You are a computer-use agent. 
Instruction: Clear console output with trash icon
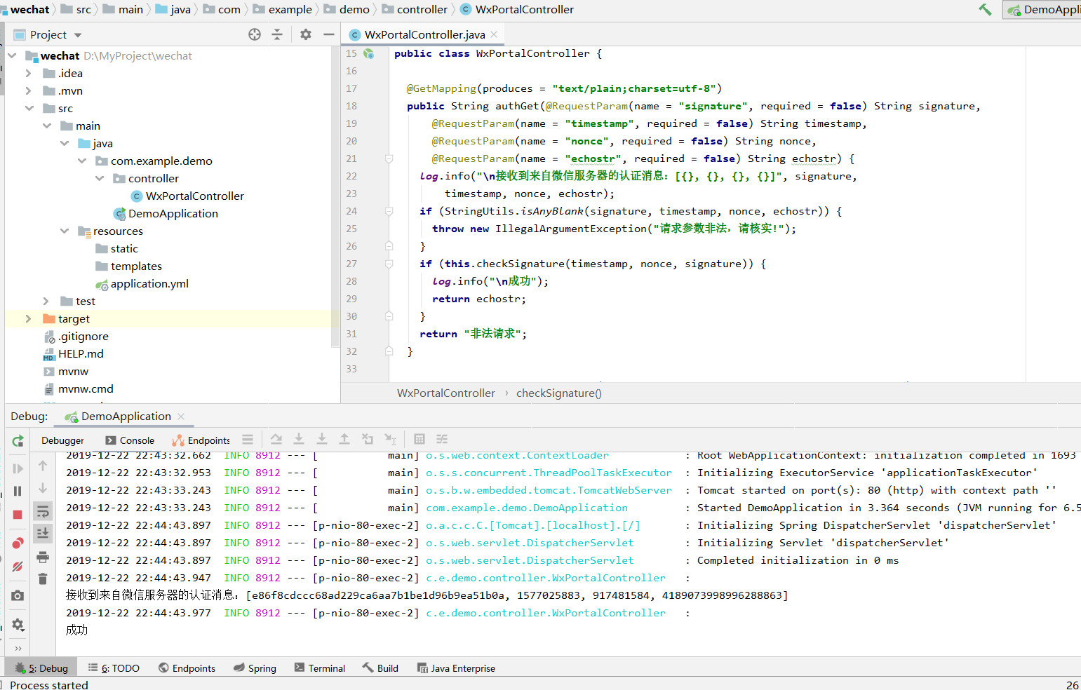(43, 579)
